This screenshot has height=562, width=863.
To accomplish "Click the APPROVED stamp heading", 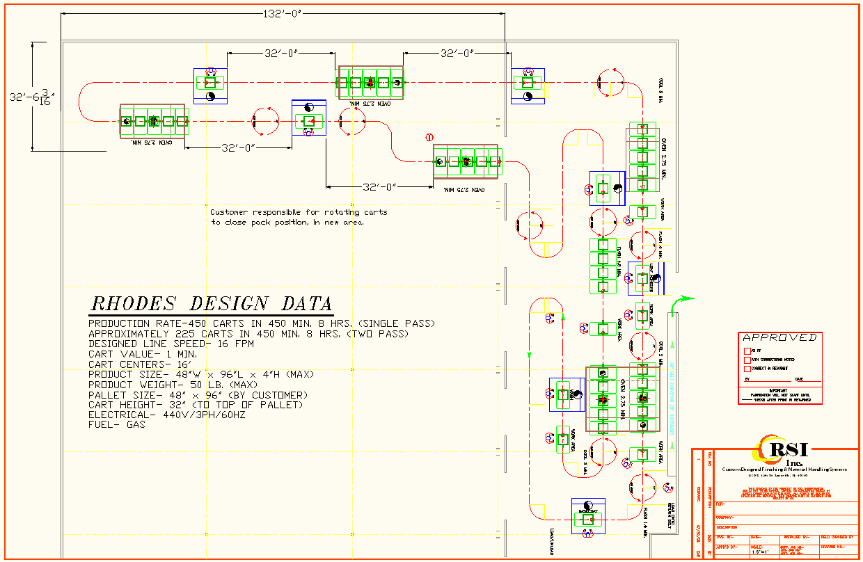I will (x=779, y=337).
